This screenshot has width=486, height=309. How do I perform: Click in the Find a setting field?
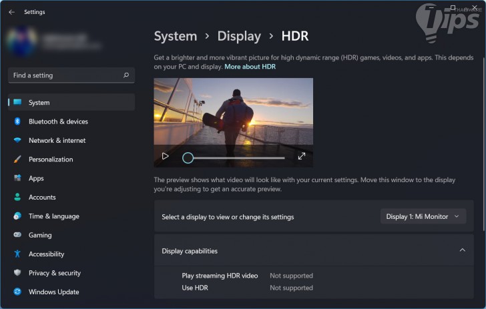(71, 75)
